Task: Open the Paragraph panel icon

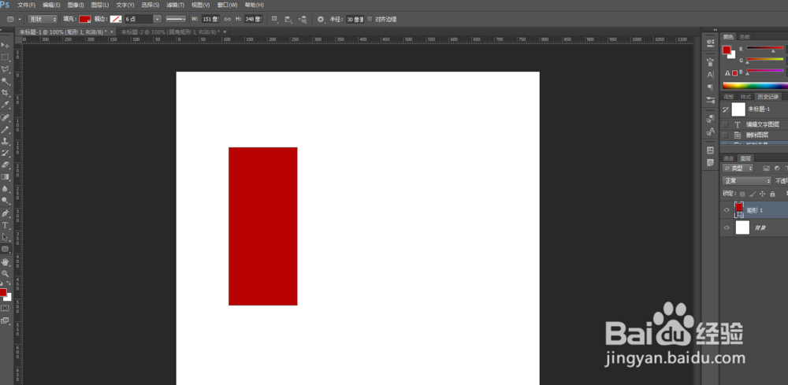Action: pyautogui.click(x=710, y=87)
